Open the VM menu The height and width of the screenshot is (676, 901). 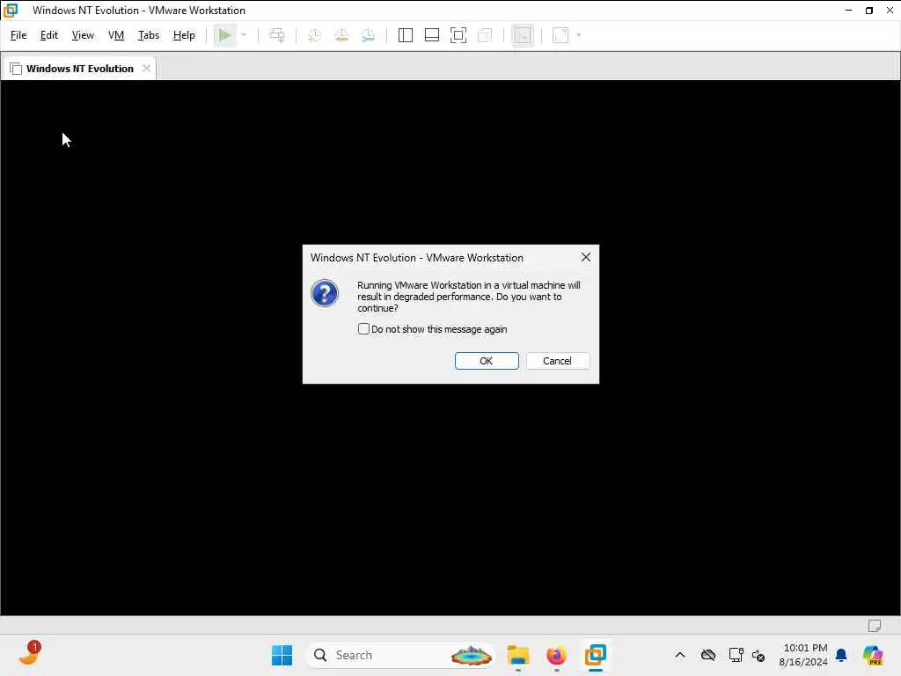click(x=116, y=35)
